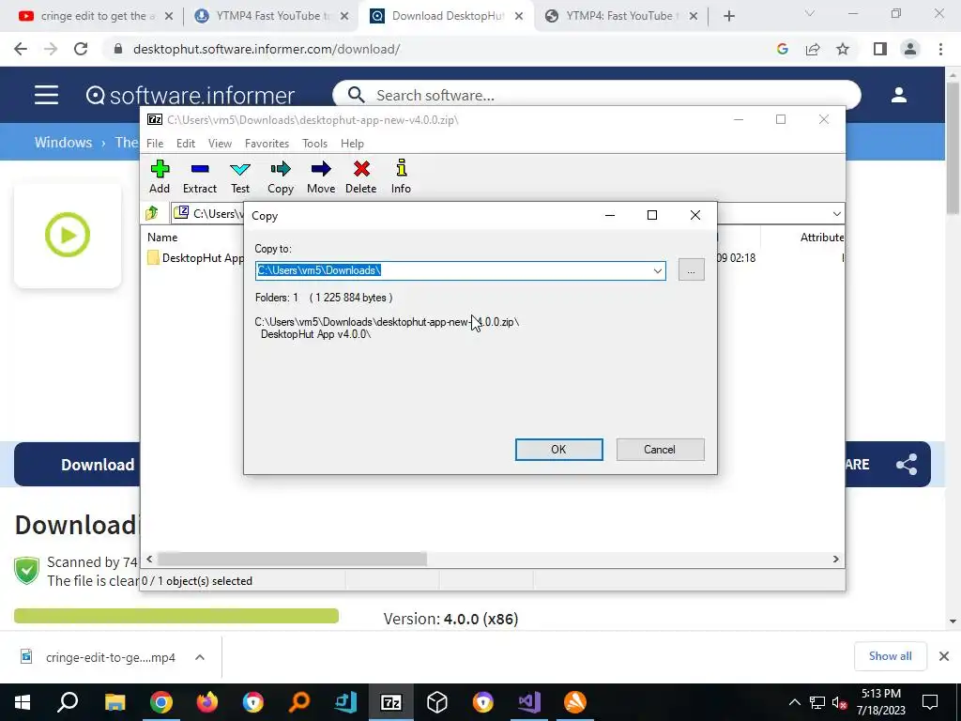Click the 7-Zip taskbar icon
Screen dimensions: 961x721
pyautogui.click(x=391, y=702)
